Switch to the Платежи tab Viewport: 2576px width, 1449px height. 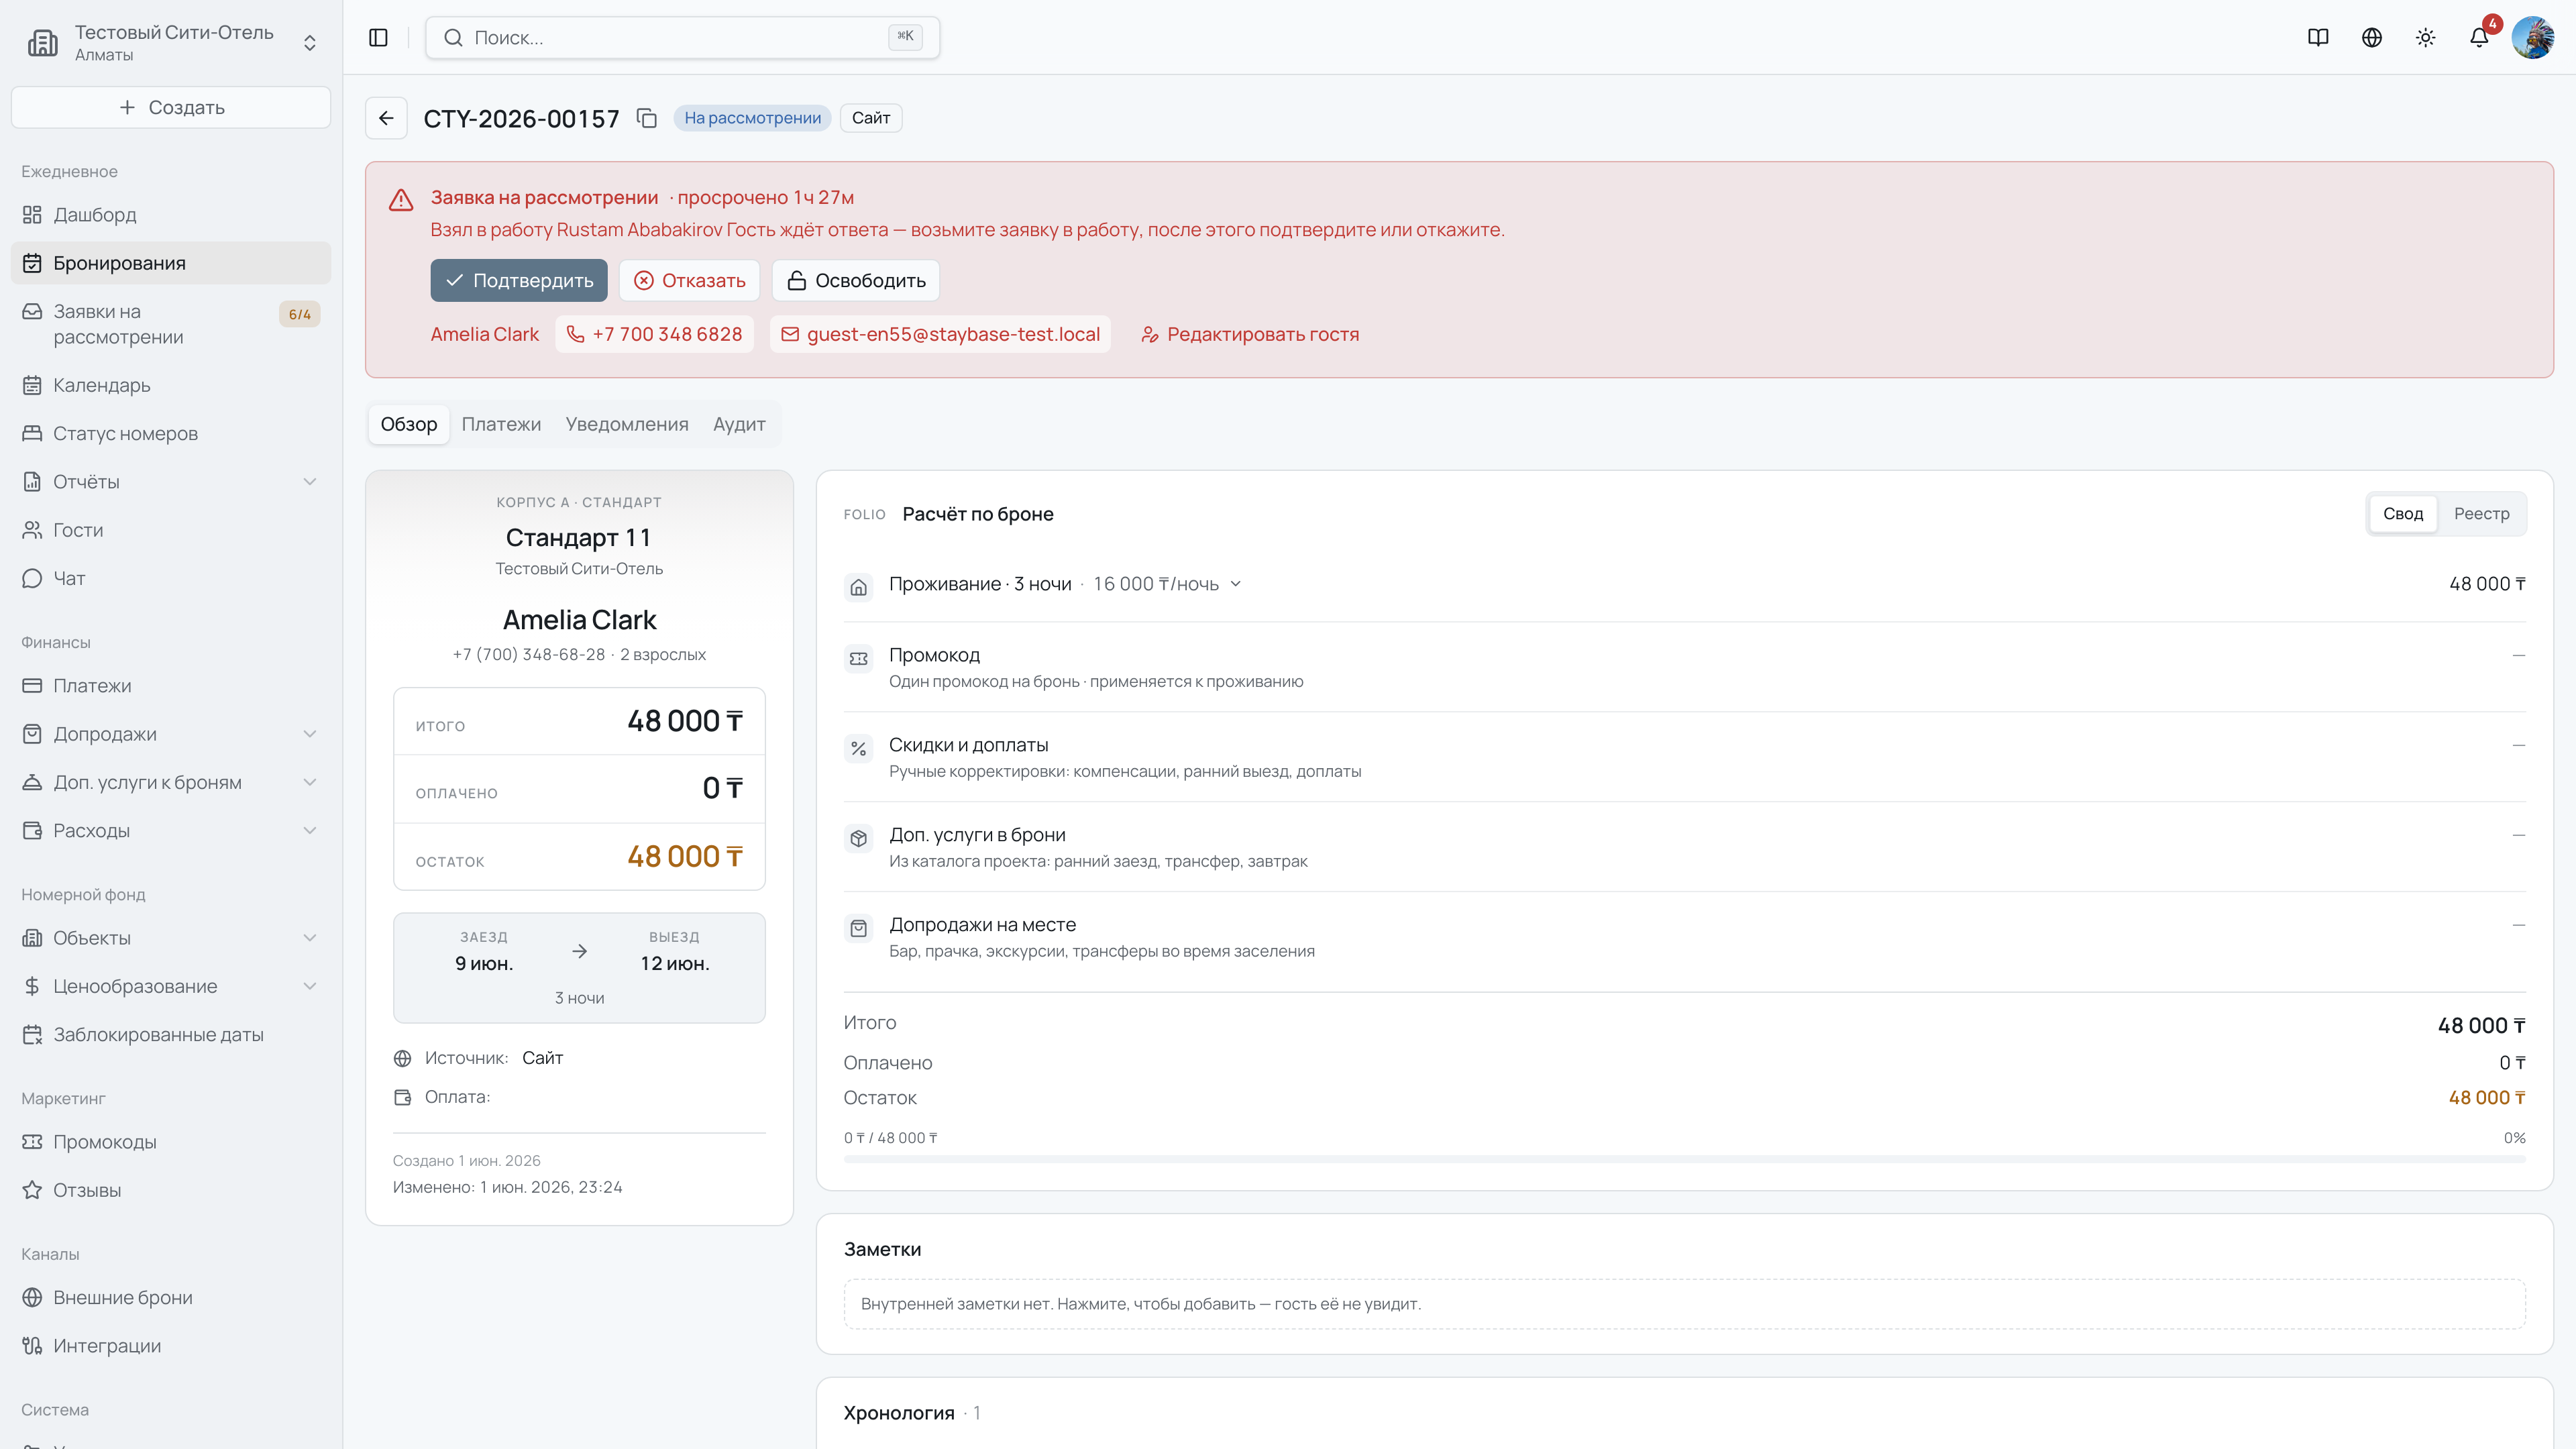pos(501,424)
